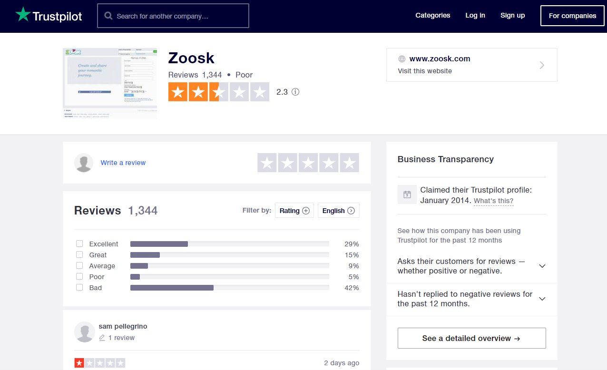Check the Excellent rating filter checkbox

(x=79, y=243)
